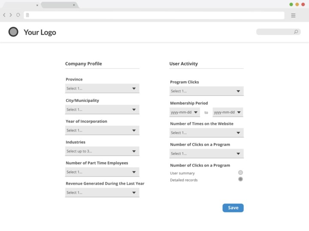Click the yellow window control button
This screenshot has width=309, height=231.
(297, 5)
